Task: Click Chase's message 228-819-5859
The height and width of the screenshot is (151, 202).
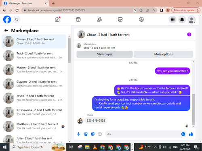Action: point(96,120)
